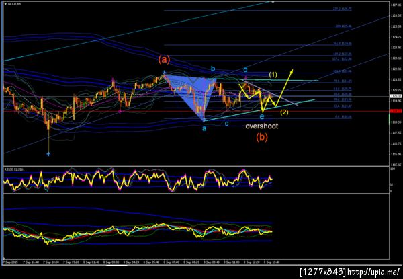The image size is (403, 279).
Task: Click the 1116.75 price axis value
Action: [395, 144]
